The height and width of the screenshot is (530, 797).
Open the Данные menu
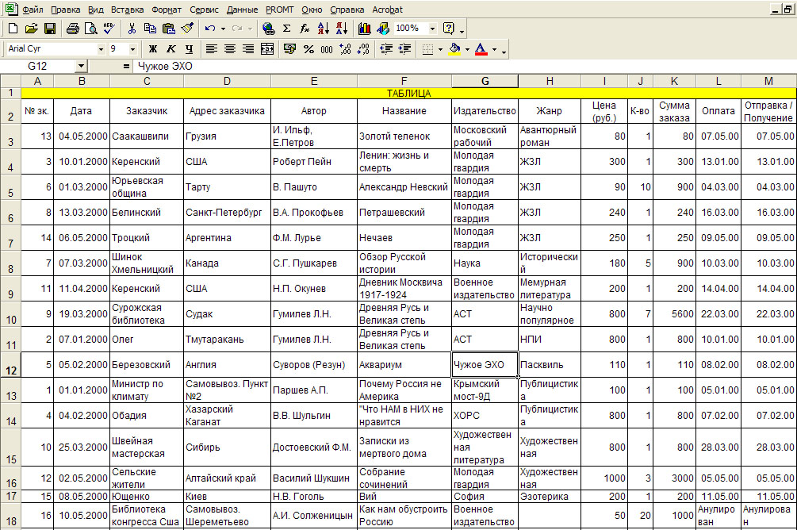coord(242,10)
